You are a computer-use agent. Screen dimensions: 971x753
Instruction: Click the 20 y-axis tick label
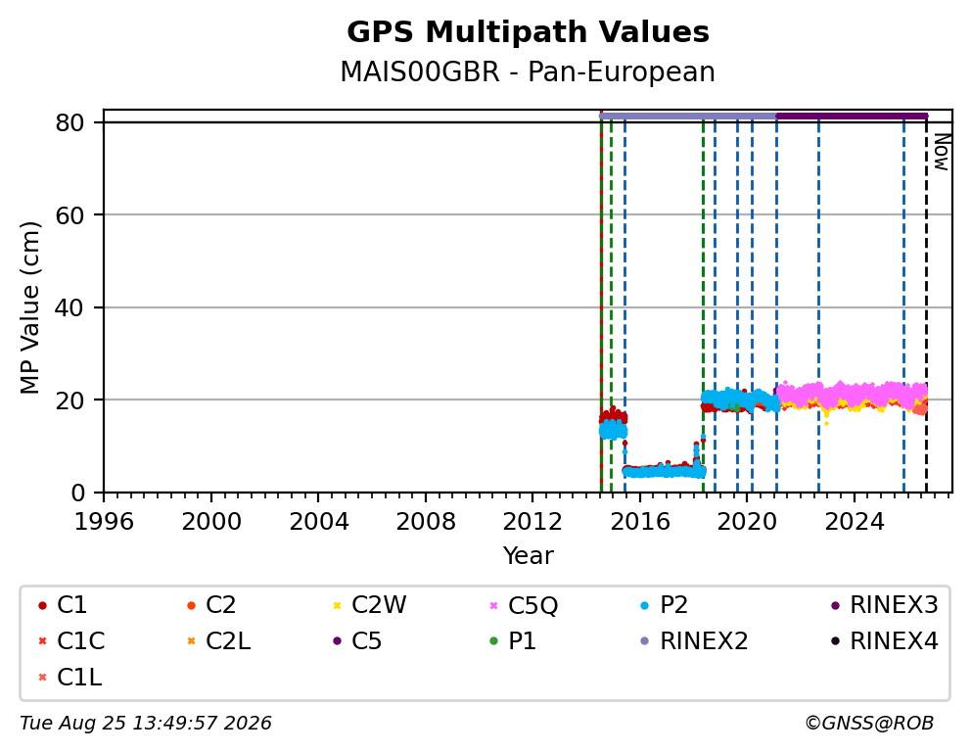[69, 400]
